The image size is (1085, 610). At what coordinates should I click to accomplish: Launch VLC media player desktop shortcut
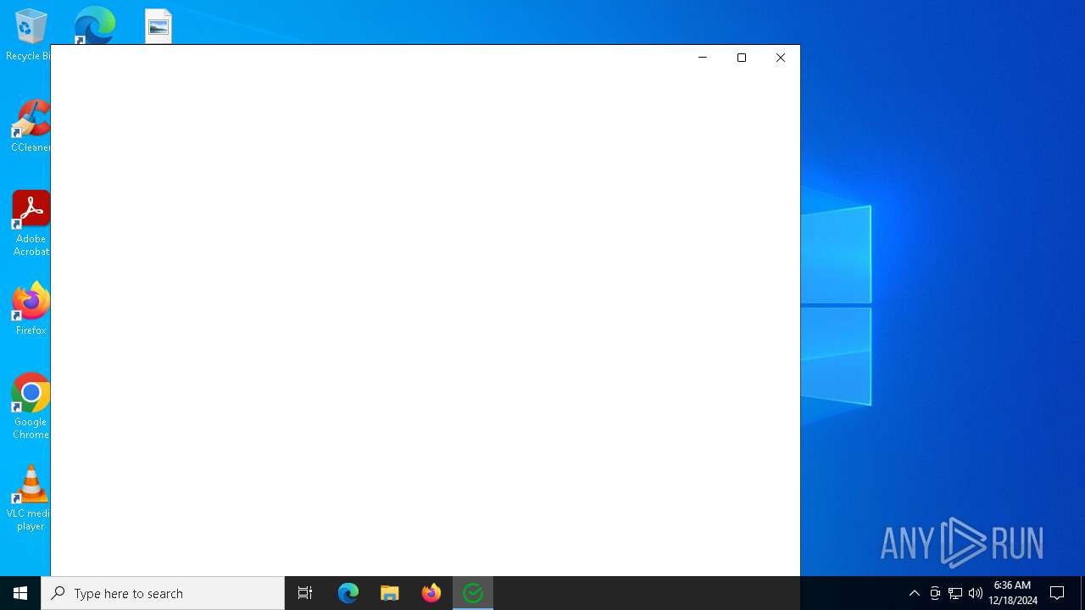[31, 498]
